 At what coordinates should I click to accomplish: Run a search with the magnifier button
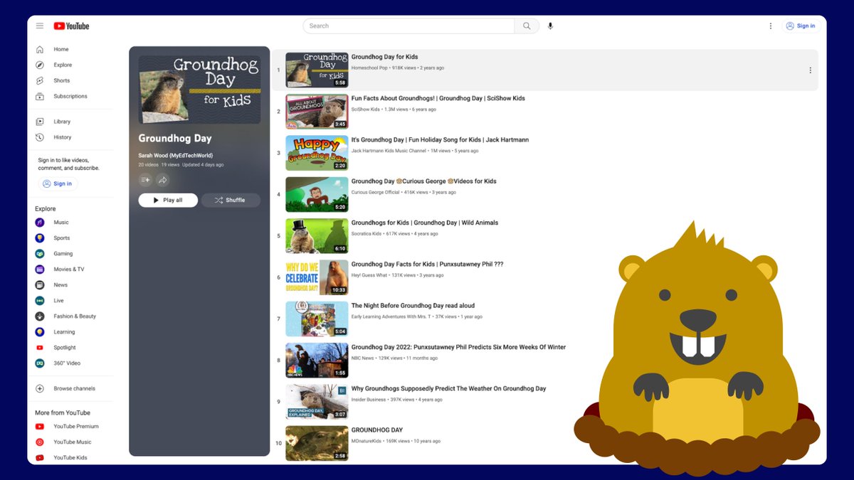tap(527, 25)
